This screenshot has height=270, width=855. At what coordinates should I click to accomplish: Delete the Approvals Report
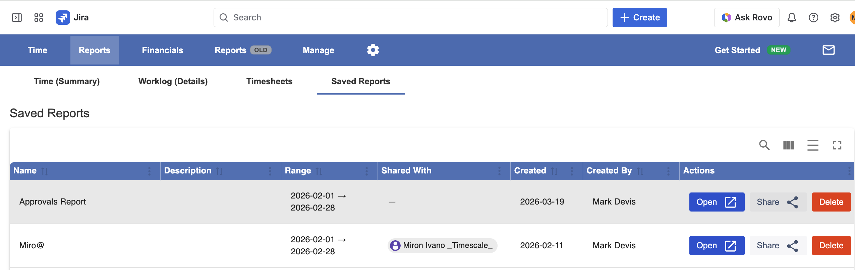(x=831, y=202)
